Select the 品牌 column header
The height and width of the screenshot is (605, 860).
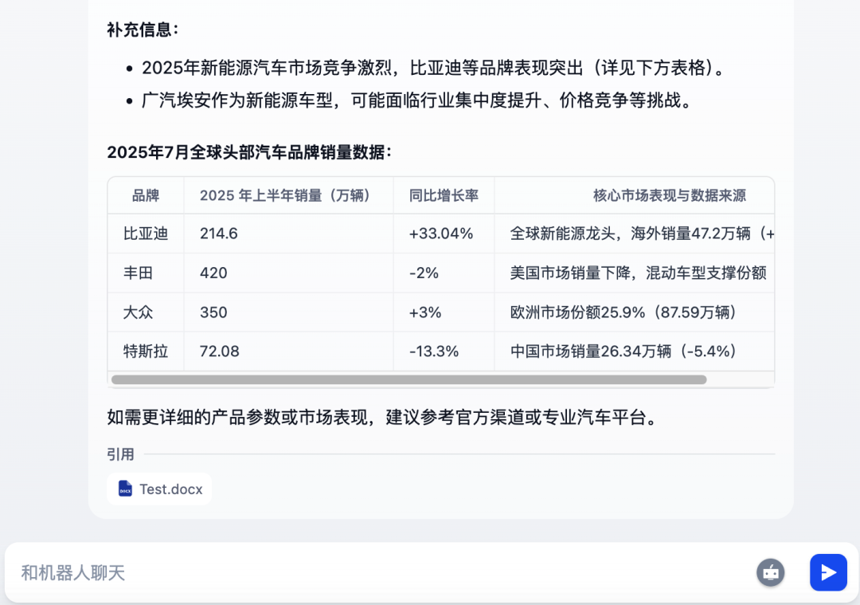pos(146,195)
